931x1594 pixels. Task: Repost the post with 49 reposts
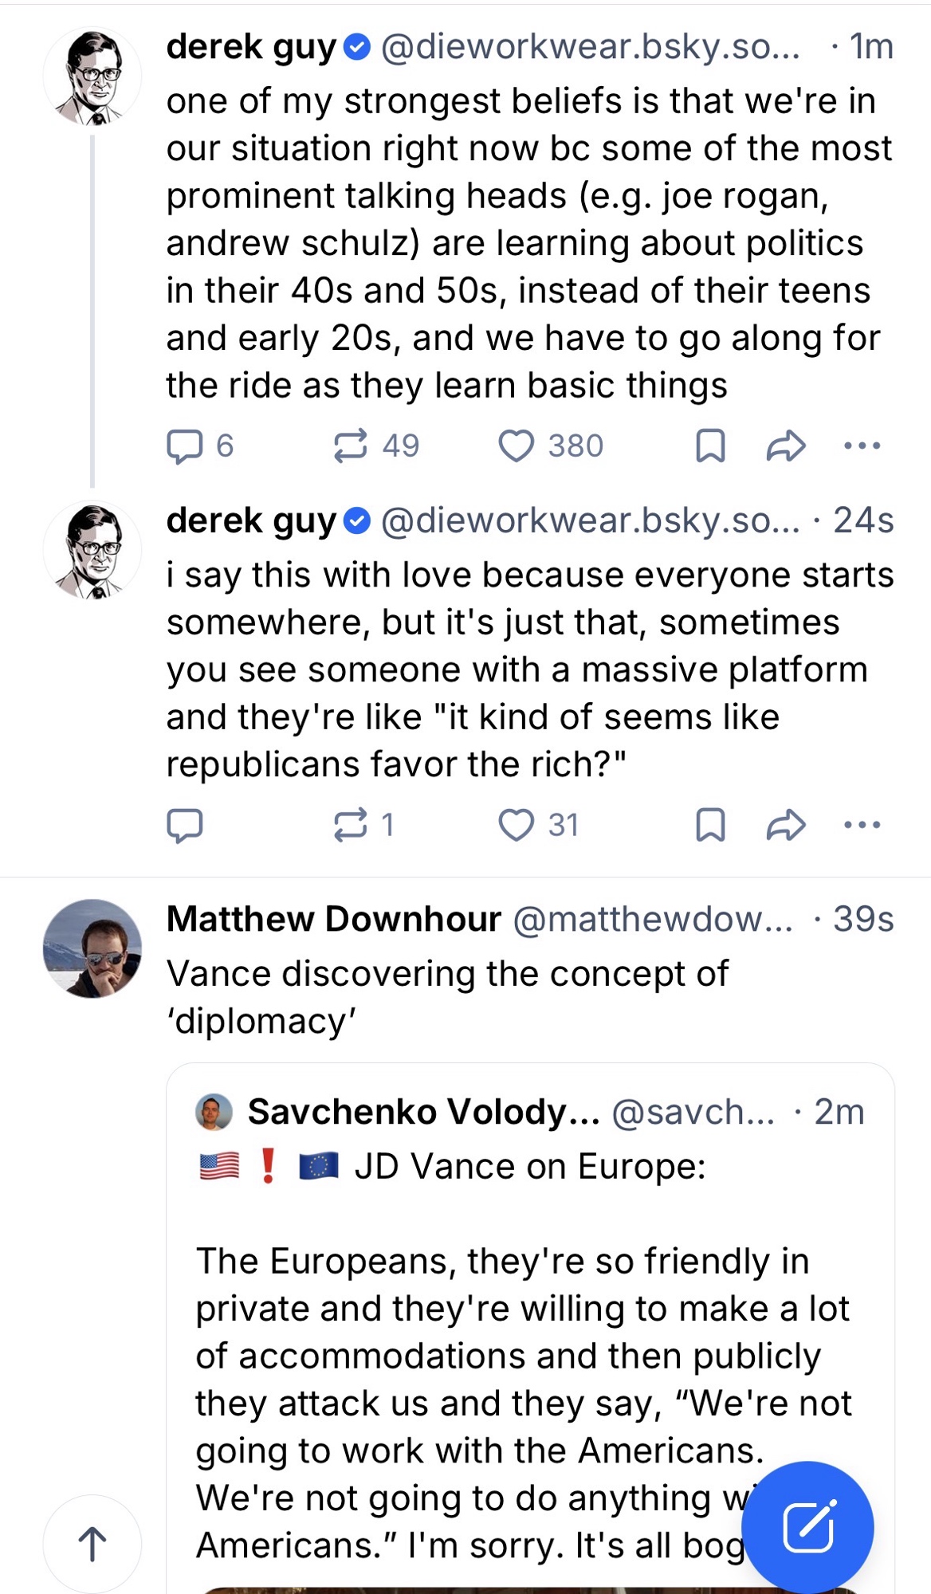351,446
